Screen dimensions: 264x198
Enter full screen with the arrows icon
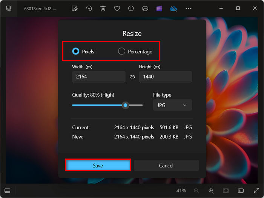pyautogui.click(x=256, y=190)
